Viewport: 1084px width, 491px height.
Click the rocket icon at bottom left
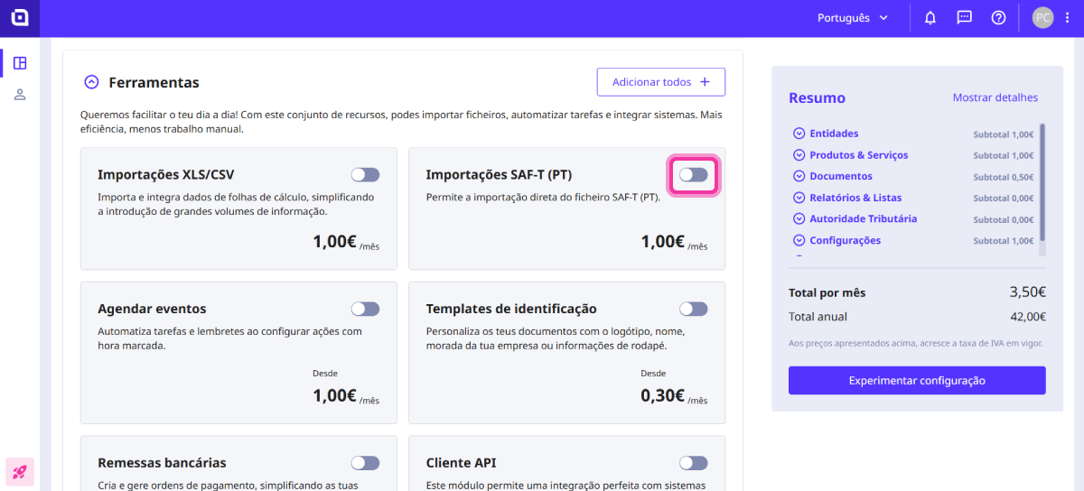click(20, 471)
